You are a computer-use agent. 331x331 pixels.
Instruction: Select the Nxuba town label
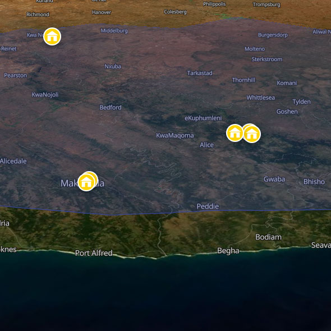113,67
